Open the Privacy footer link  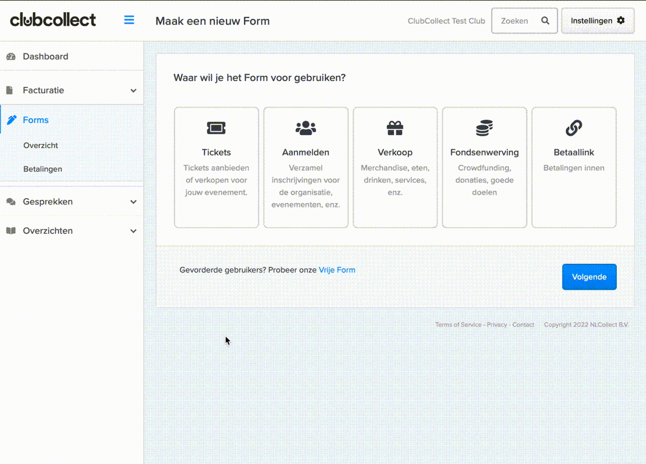[497, 325]
